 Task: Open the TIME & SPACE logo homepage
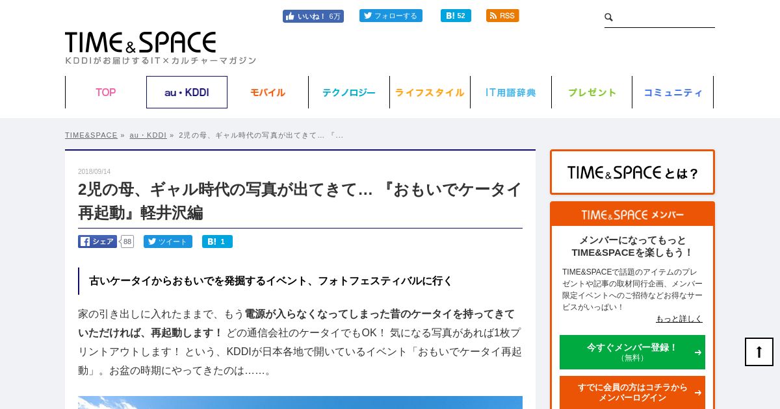[140, 43]
